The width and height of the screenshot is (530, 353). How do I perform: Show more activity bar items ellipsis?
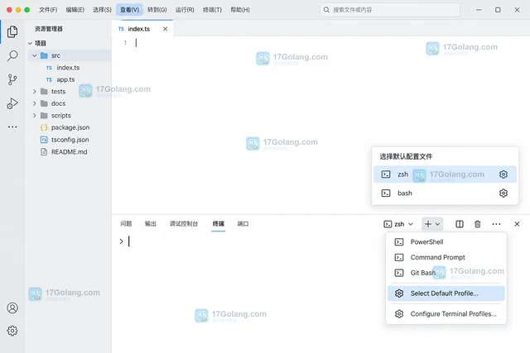coord(12,126)
